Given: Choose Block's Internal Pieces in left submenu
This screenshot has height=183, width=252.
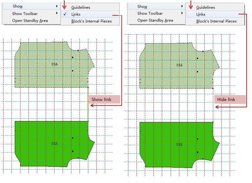Looking at the screenshot, I should click(x=91, y=21).
